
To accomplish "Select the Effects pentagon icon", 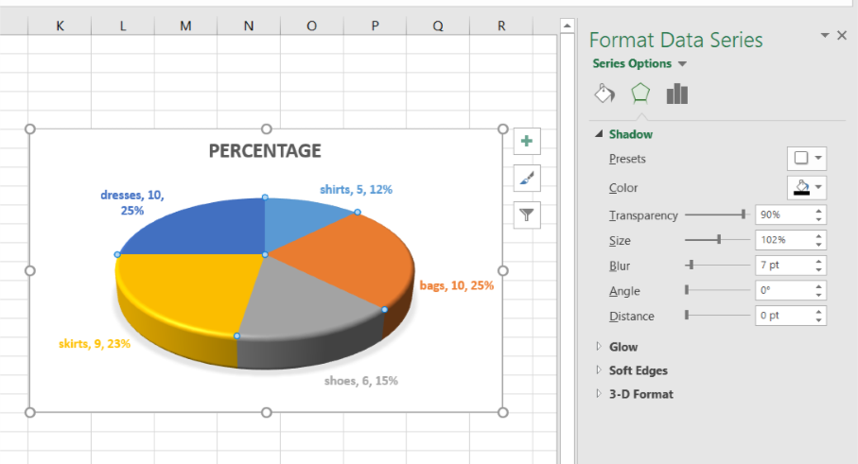I will pyautogui.click(x=640, y=94).
